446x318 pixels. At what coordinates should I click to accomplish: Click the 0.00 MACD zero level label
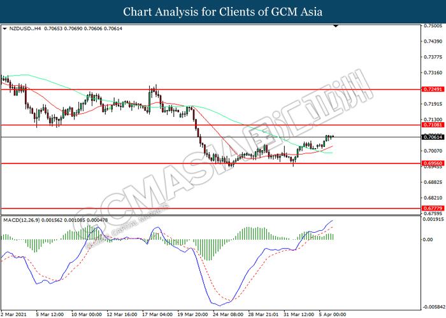click(428, 240)
